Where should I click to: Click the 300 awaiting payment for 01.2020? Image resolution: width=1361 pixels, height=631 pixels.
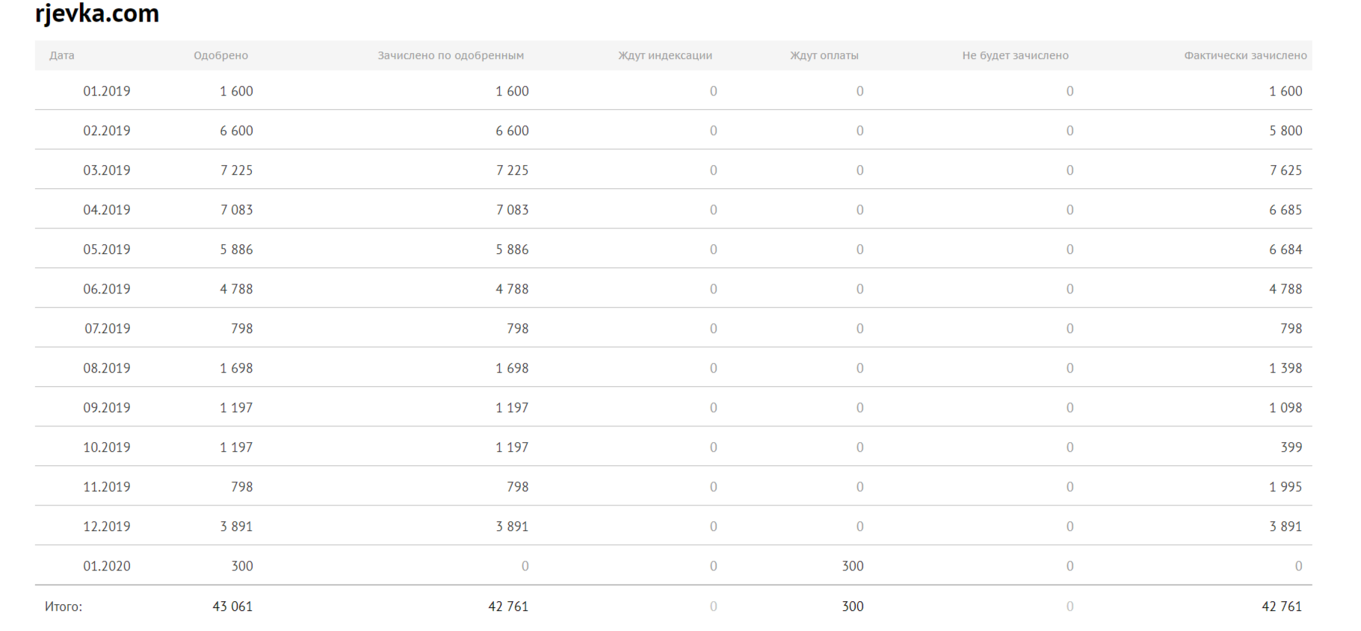coord(852,566)
